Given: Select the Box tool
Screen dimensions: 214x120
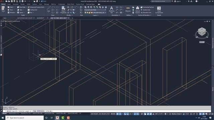Looking at the screenshot, I should pos(30,13).
